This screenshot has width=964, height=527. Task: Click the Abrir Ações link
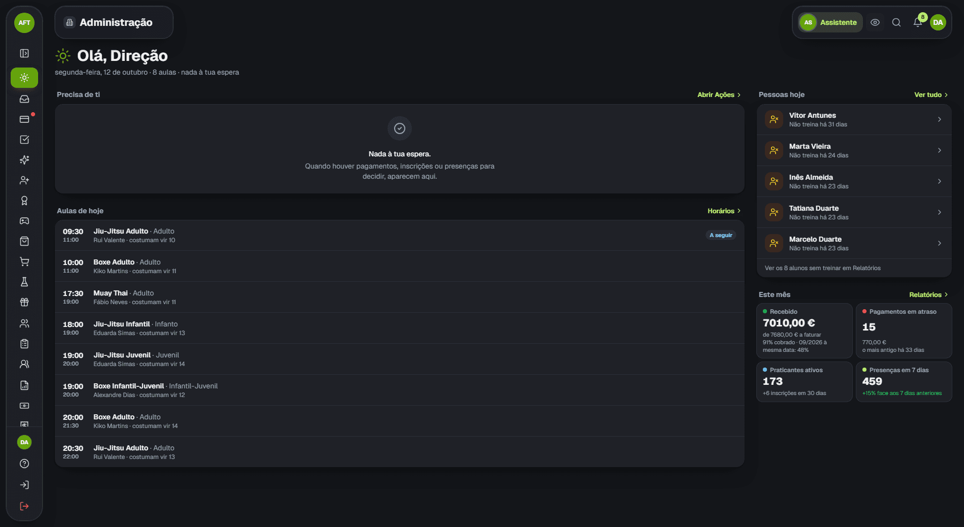pos(719,94)
